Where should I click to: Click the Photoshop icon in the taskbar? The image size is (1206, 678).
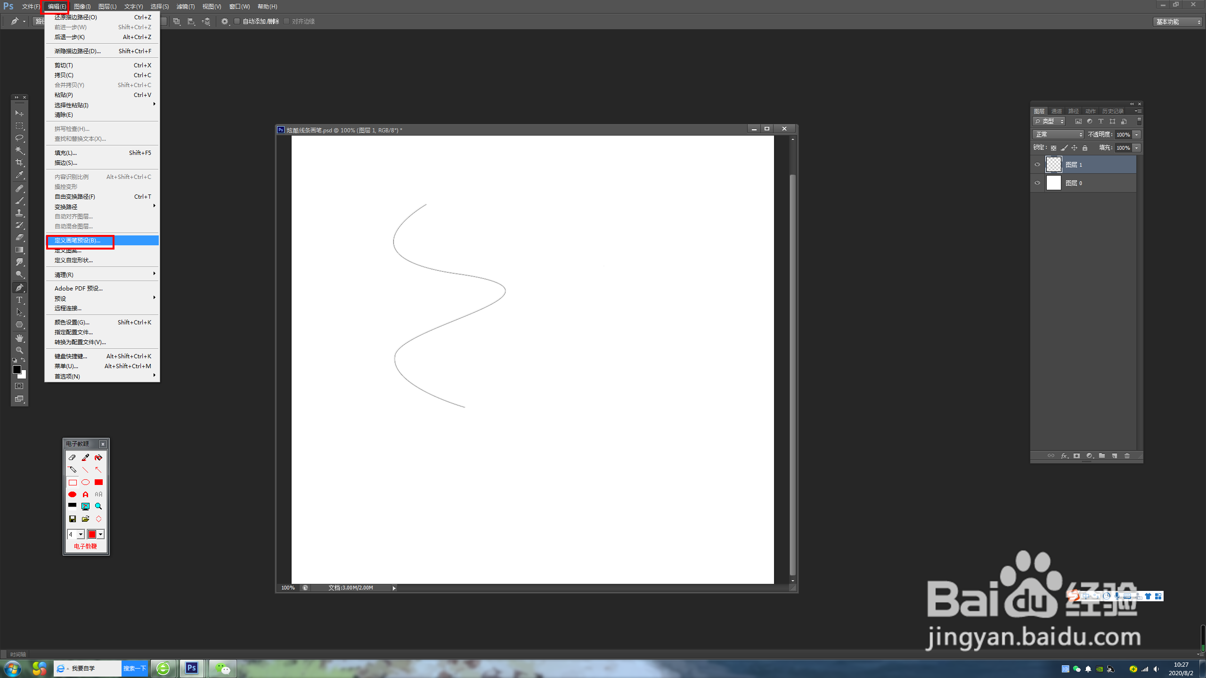pos(192,668)
